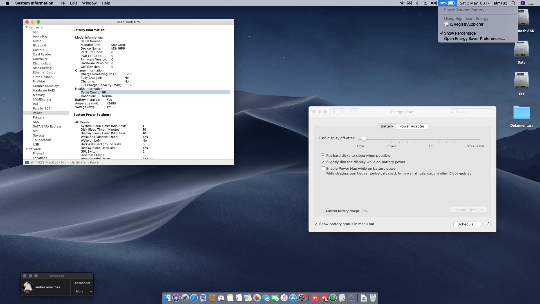Close the 98% battery status menu

click(x=447, y=3)
